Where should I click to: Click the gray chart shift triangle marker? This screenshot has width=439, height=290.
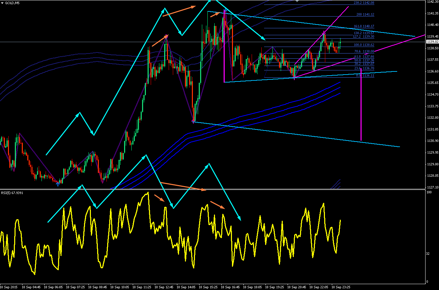coord(297,1)
